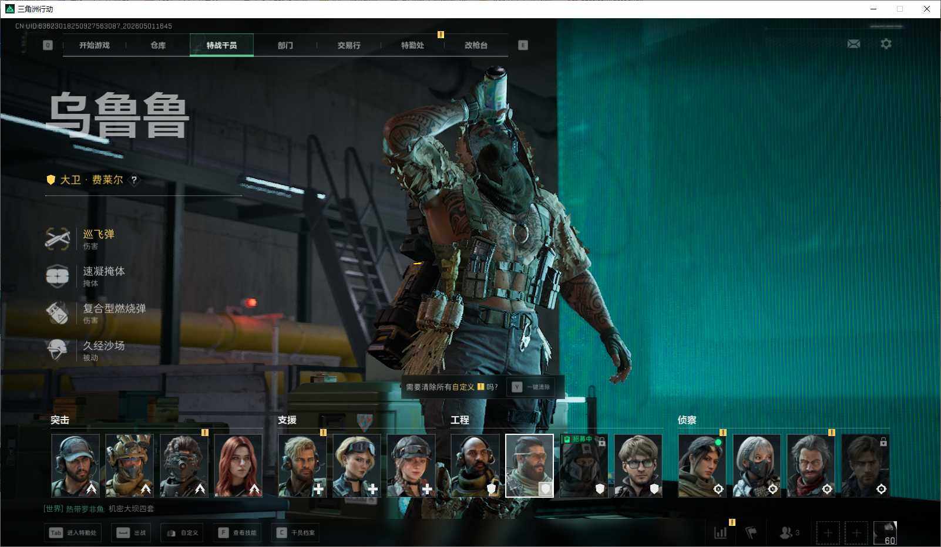Select the 复合型燃烧弹 skill icon
Image resolution: width=941 pixels, height=547 pixels.
pos(58,313)
